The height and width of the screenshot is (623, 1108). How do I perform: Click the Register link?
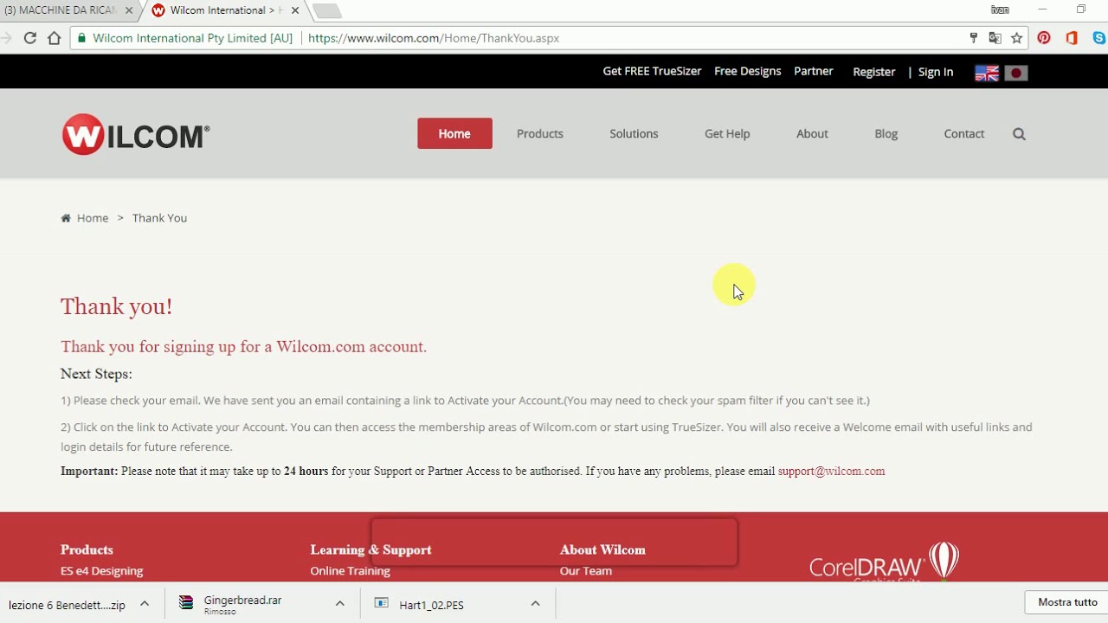(x=874, y=72)
